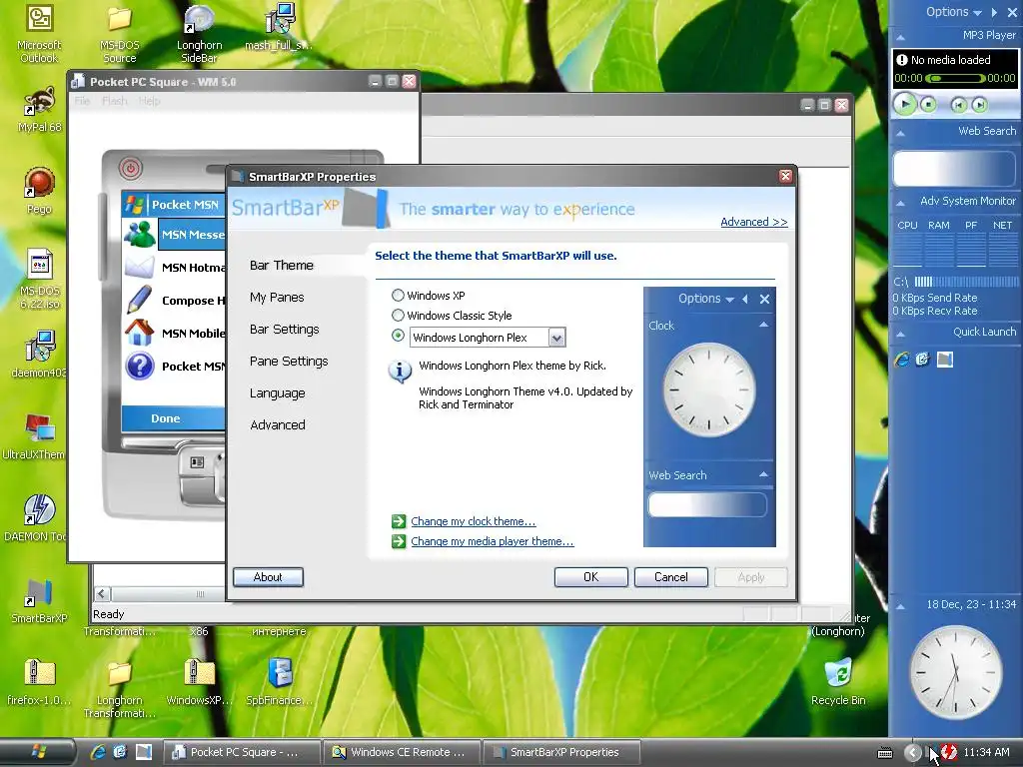Open the Pane Settings section
1023x767 pixels.
(x=289, y=361)
